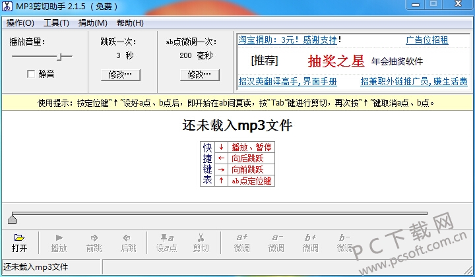475x277 pixels.
Task: Toggle the 静音 mute checkbox
Action: click(31, 74)
